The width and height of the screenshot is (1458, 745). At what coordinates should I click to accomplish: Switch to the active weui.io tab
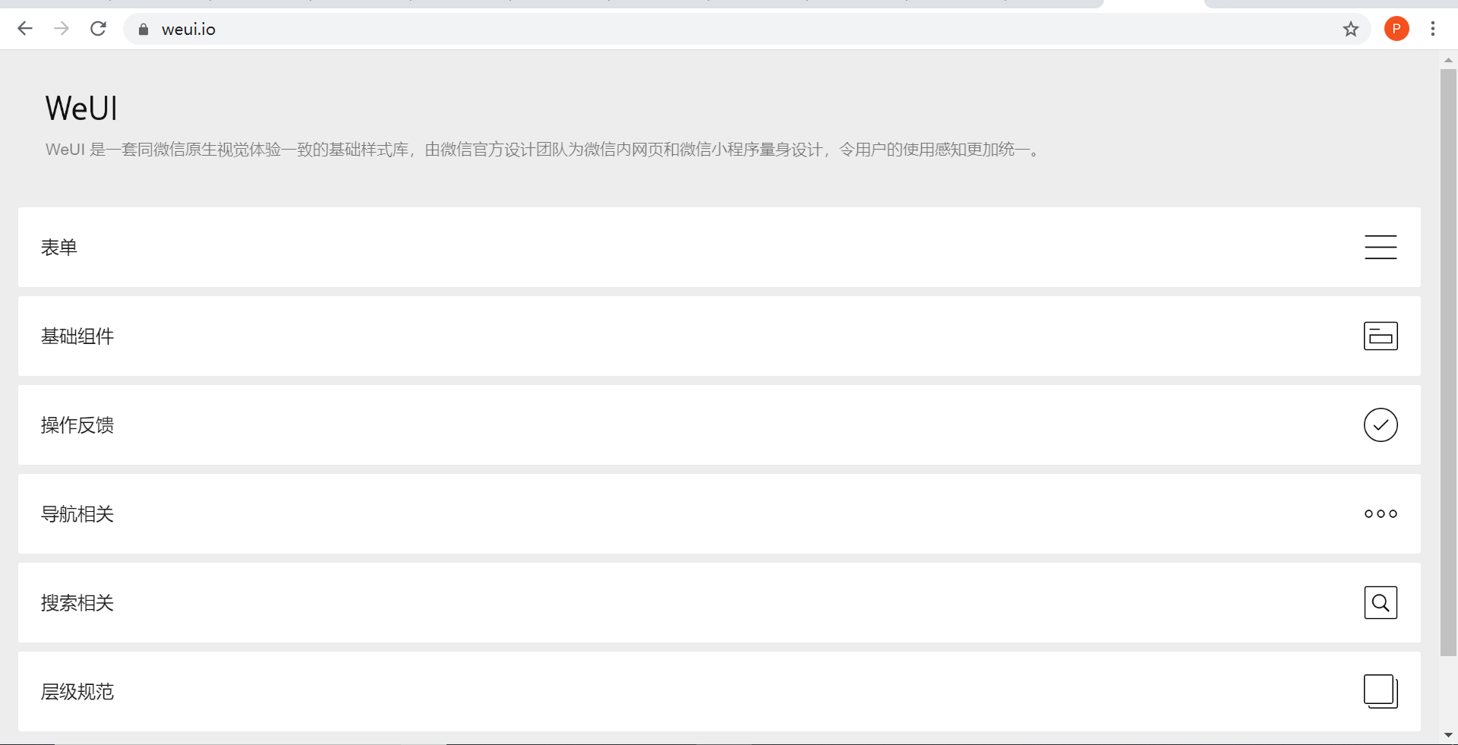[1154, 4]
